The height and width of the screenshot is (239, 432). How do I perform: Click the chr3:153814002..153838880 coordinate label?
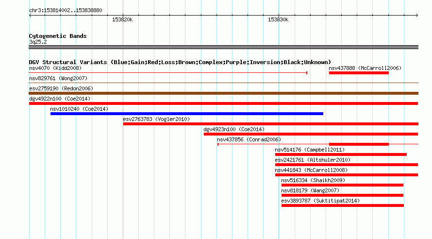(x=66, y=10)
